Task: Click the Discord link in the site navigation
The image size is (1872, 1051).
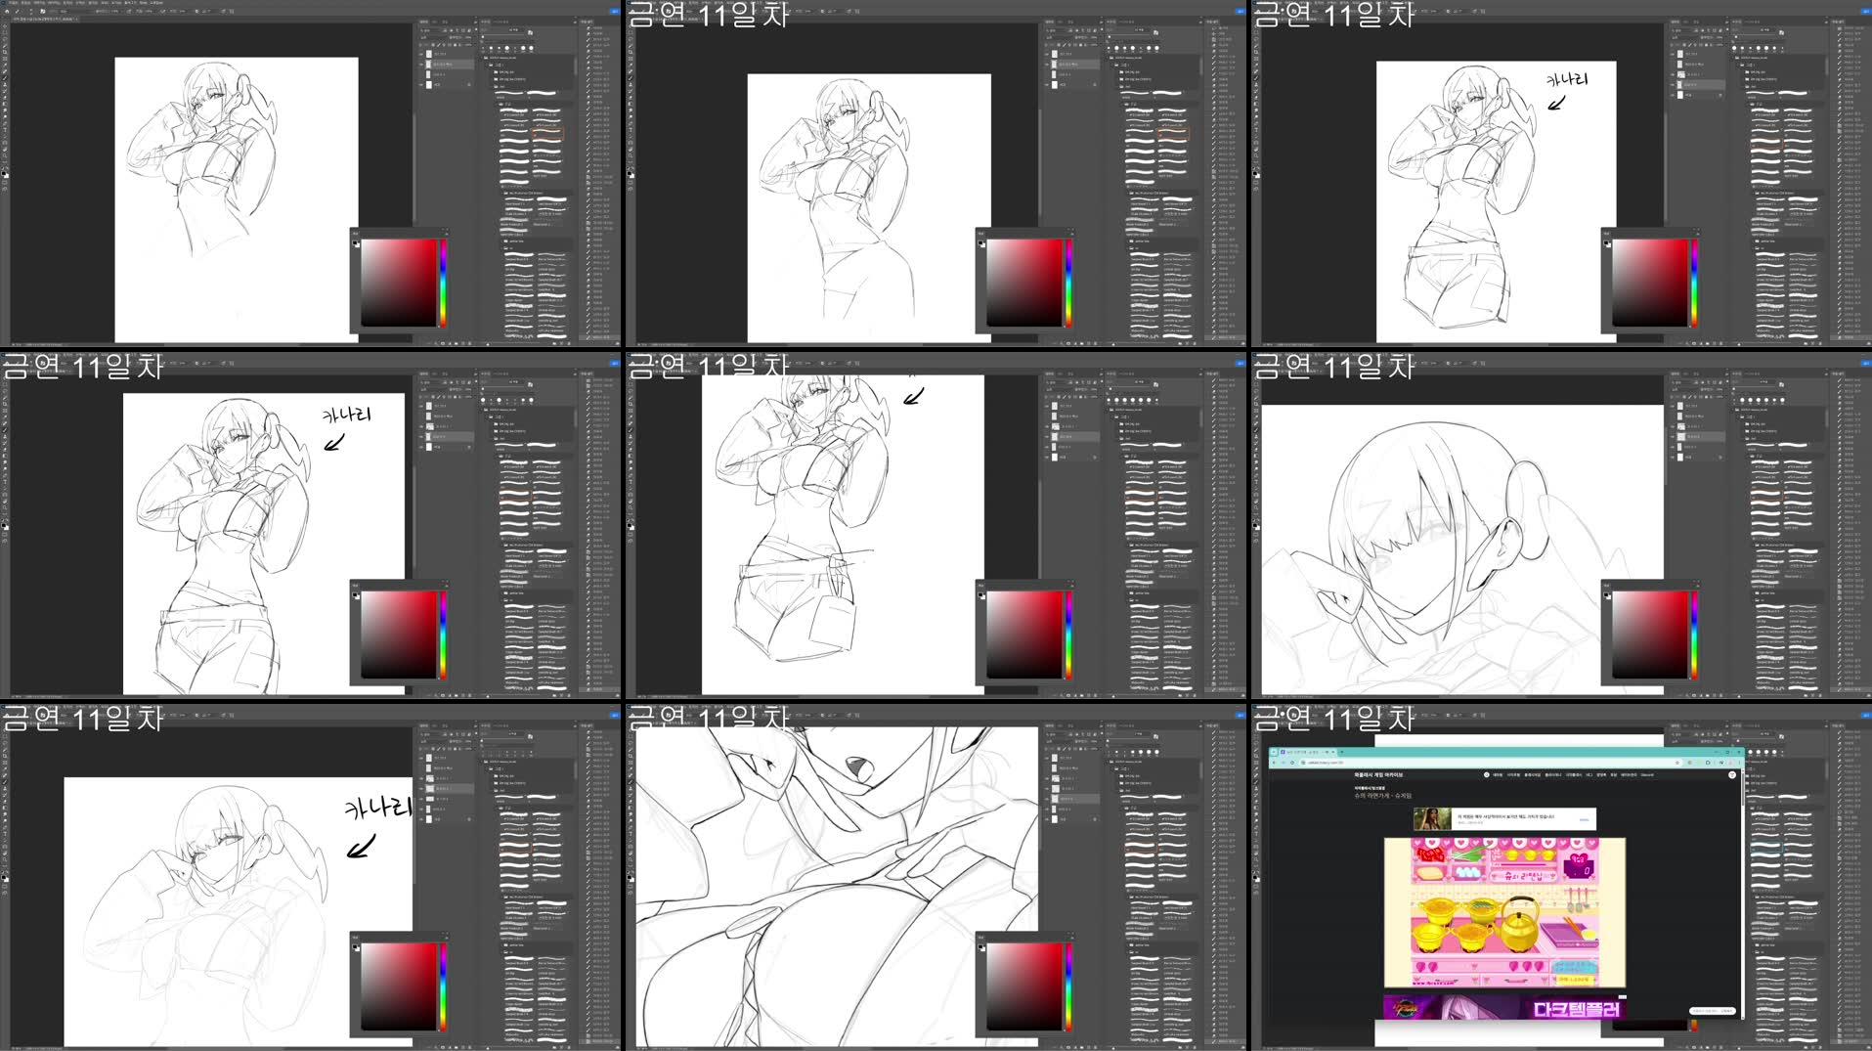Action: 1648,775
